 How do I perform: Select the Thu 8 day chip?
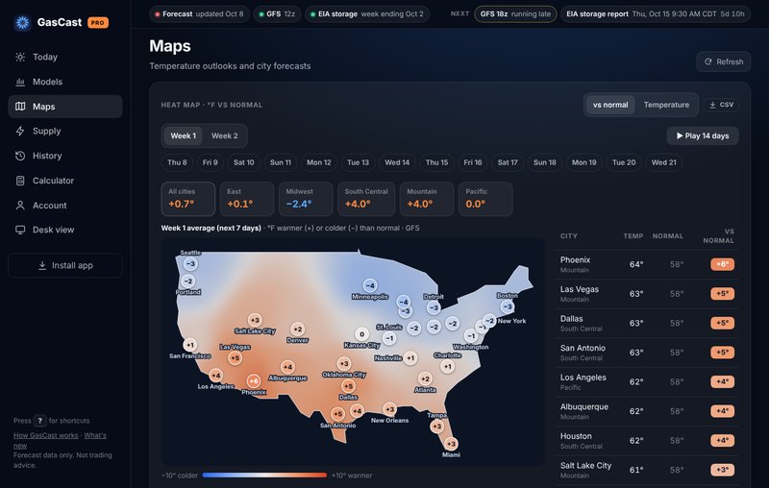177,162
